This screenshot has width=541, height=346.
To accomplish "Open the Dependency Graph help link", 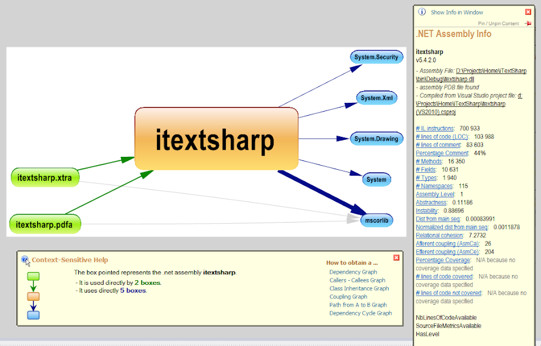I will (353, 272).
